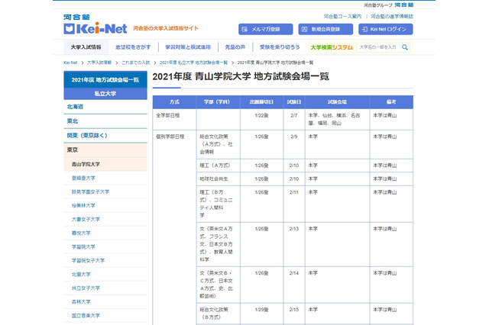Viewport: 489px width, 325px height.
Task: Open the 新規会員登録 button
Action: (x=325, y=29)
